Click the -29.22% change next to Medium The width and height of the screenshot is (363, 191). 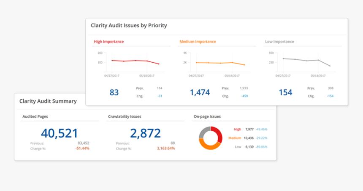click(x=261, y=138)
